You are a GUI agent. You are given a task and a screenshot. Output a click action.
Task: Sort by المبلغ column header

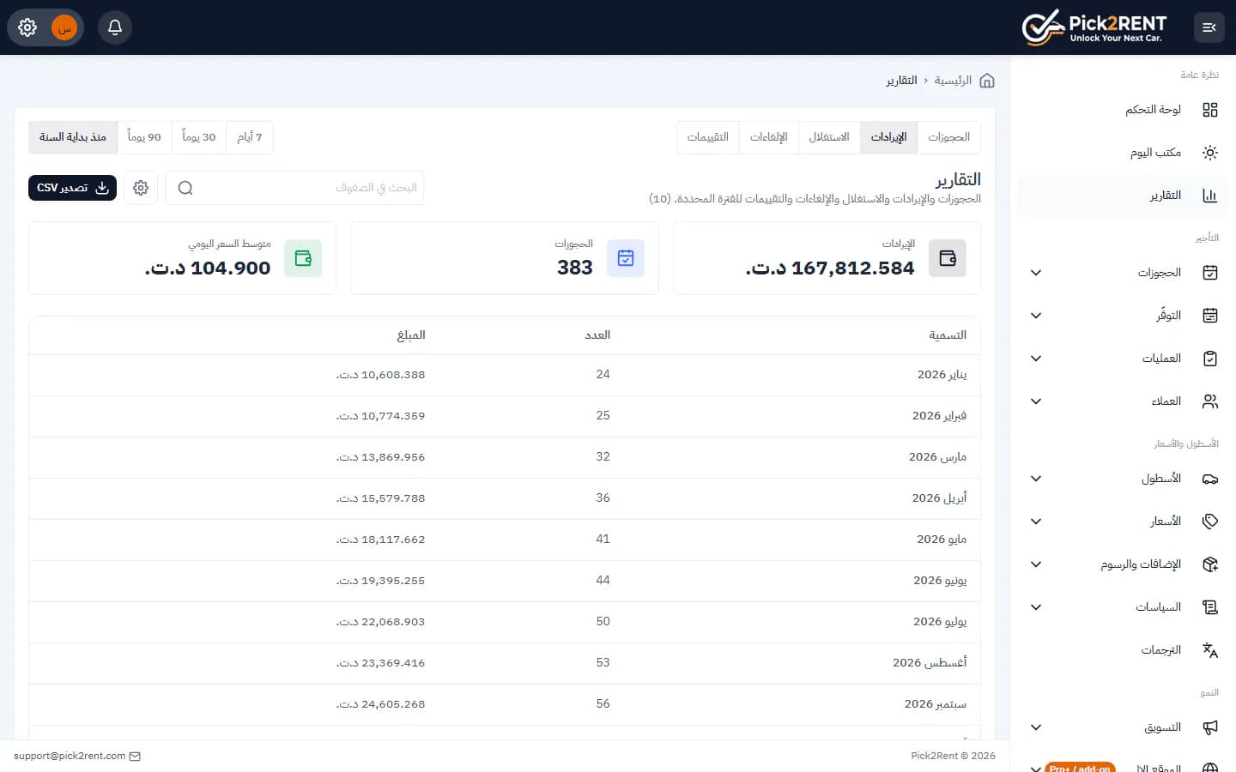tap(411, 335)
